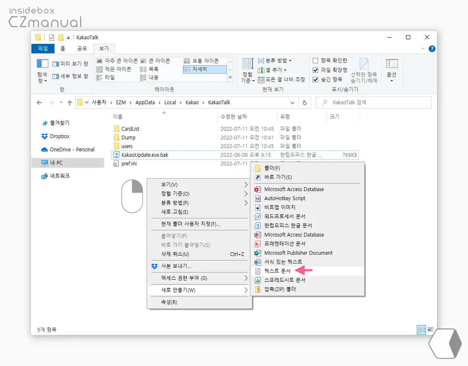Click inside the KakaoTalk 검색 search box
Image resolution: width=468 pixels, height=366 pixels.
[372, 102]
